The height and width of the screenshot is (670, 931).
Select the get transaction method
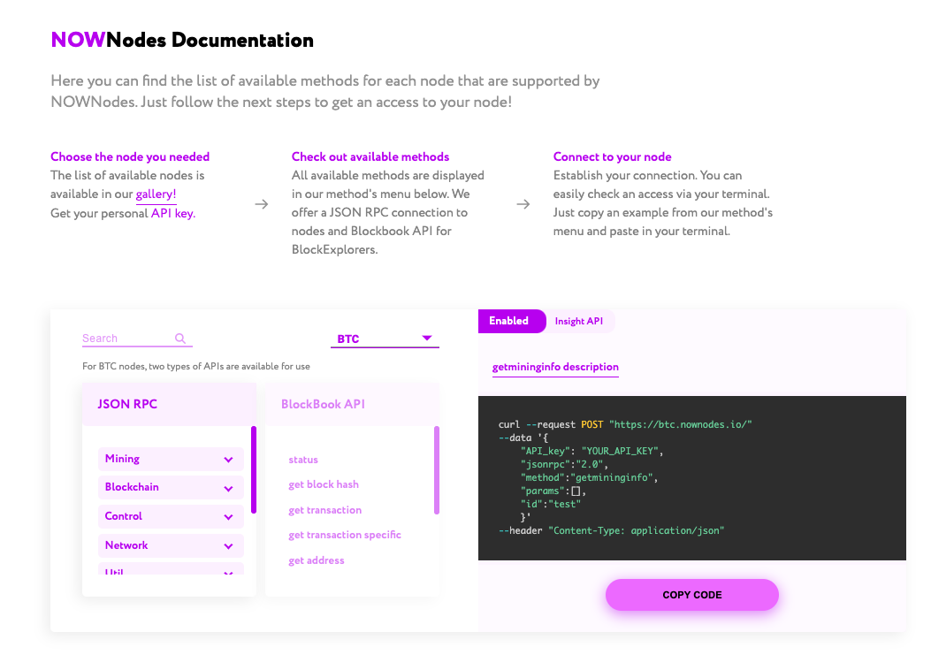click(x=324, y=510)
